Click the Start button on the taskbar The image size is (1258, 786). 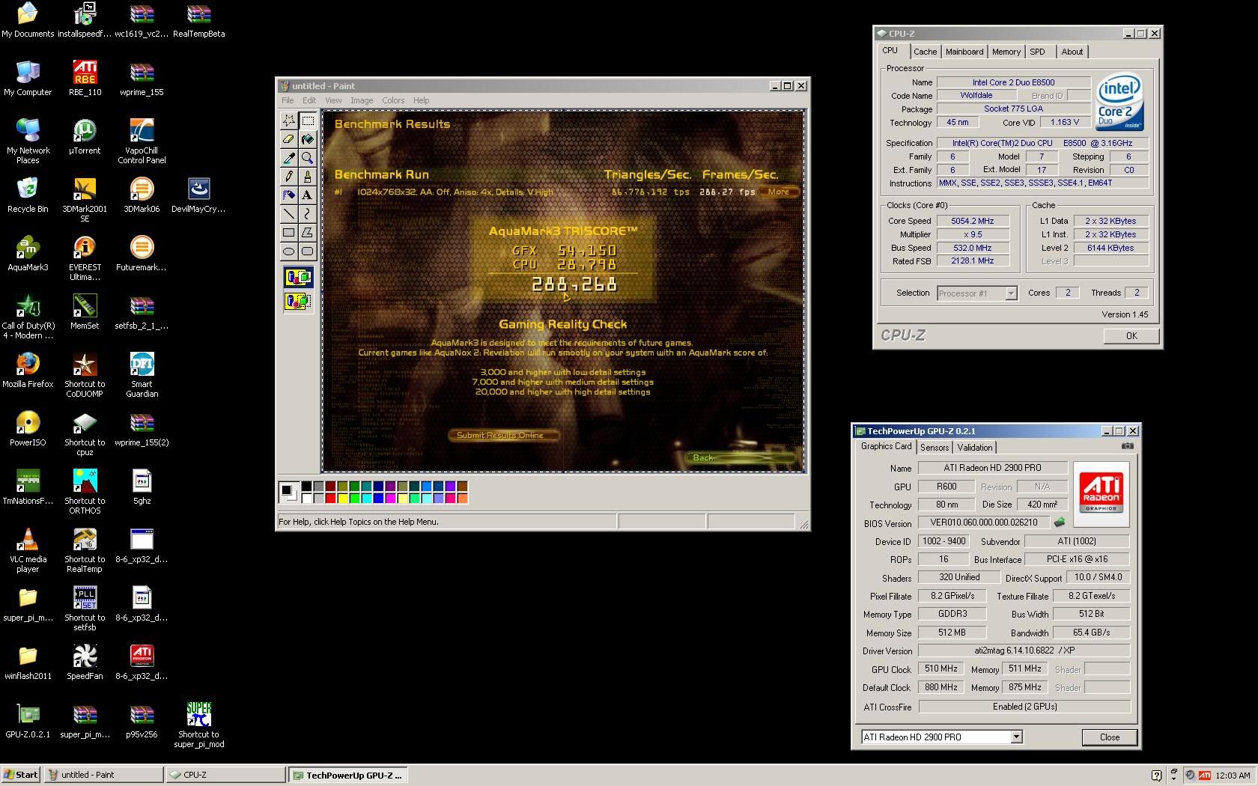click(21, 775)
